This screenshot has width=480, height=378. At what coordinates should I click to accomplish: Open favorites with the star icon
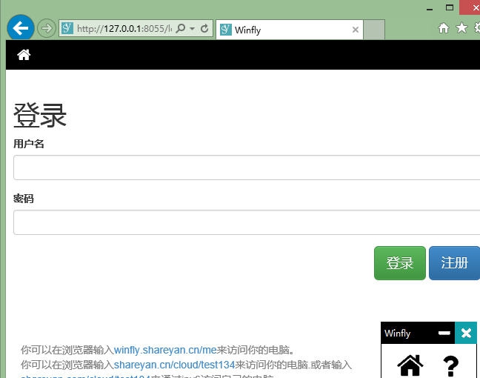(461, 28)
